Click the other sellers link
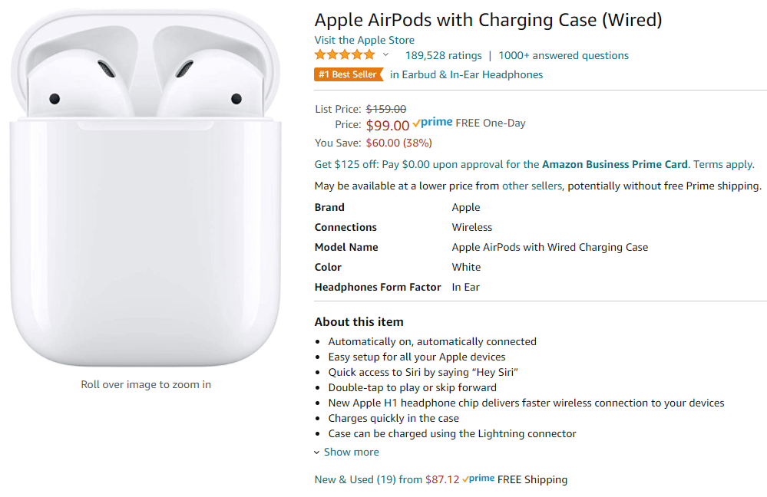 coord(532,186)
